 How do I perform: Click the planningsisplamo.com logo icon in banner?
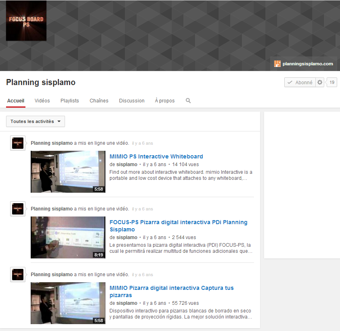coord(277,64)
